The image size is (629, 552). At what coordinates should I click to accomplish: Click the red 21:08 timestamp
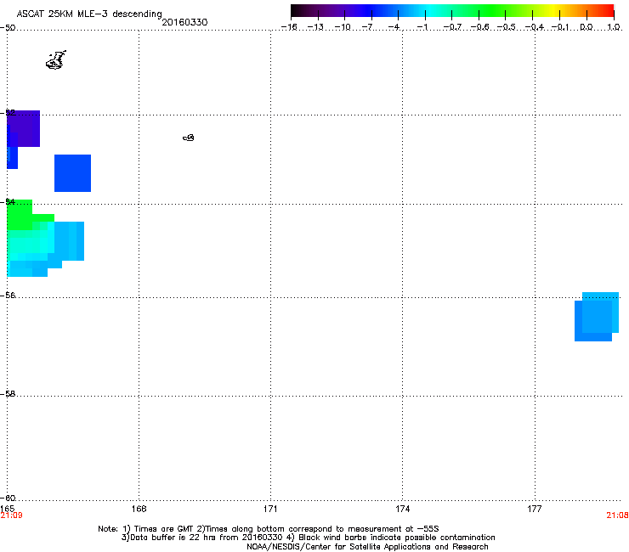tap(617, 515)
